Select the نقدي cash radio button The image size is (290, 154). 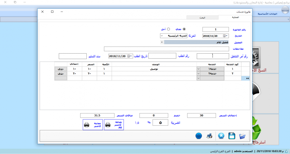[x=184, y=29]
